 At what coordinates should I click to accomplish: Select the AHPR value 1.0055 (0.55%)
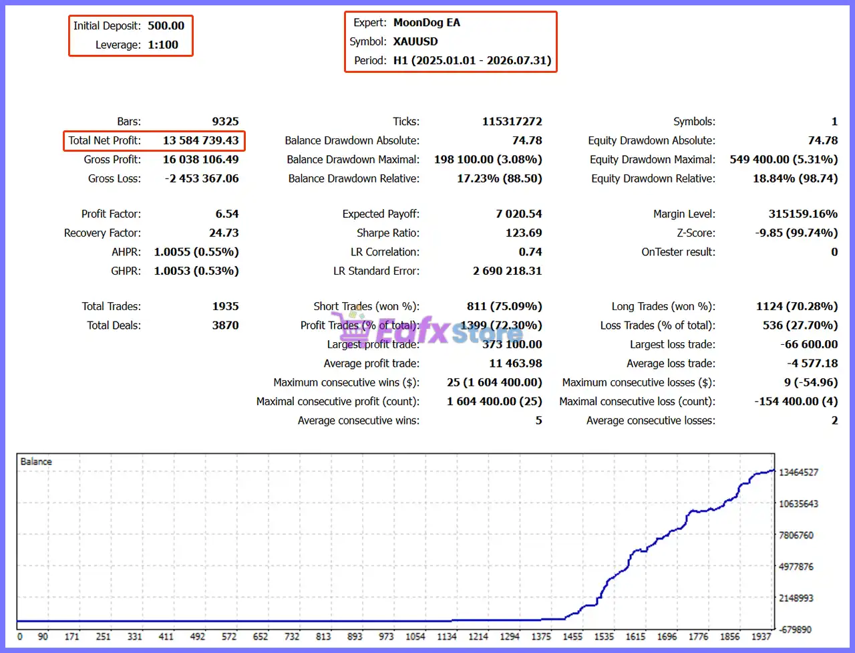click(196, 252)
